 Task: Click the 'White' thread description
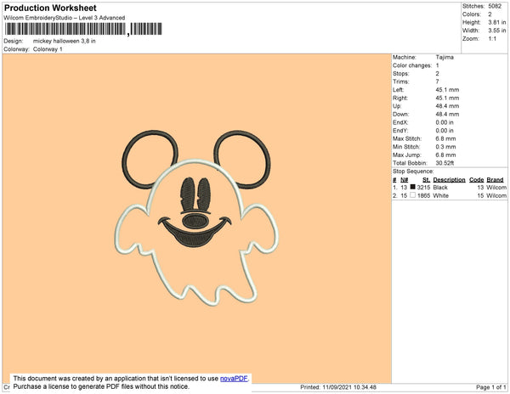pyautogui.click(x=440, y=195)
